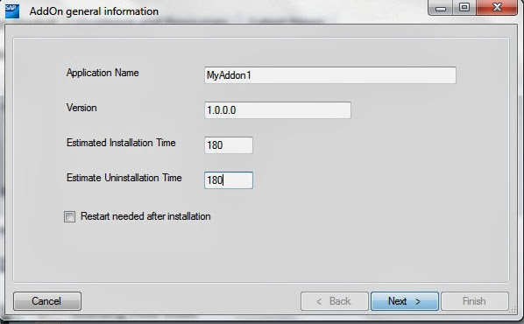Screen dimensions: 524x324
Task: Click the Cancel button
Action: coord(47,301)
